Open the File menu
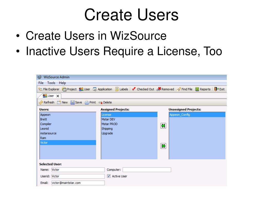263x197 pixels. click(41, 83)
